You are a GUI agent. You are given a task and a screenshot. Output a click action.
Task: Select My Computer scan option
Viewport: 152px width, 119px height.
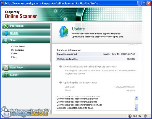tap(18, 50)
